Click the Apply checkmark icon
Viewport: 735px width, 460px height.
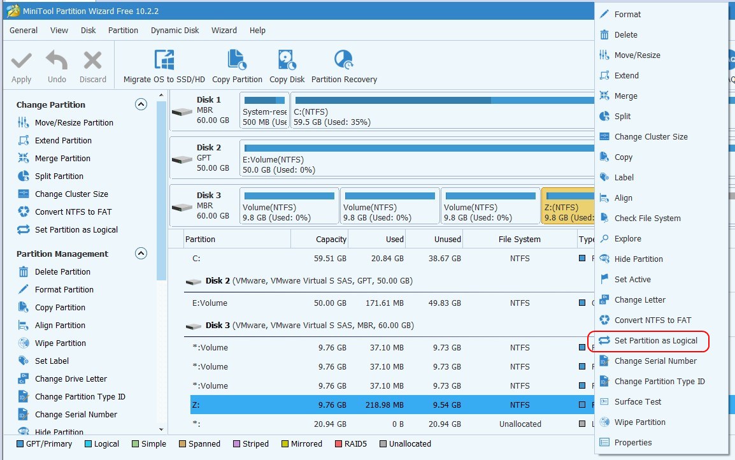pyautogui.click(x=21, y=61)
